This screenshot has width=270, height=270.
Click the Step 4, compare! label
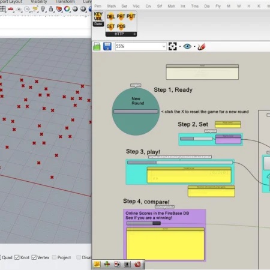coord(146,202)
